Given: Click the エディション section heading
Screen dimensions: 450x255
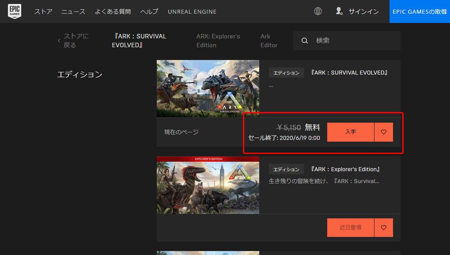Looking at the screenshot, I should point(80,75).
